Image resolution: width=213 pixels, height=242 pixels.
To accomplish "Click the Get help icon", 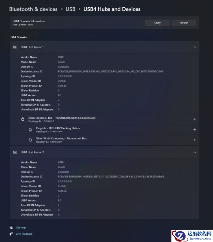I will [11, 228].
